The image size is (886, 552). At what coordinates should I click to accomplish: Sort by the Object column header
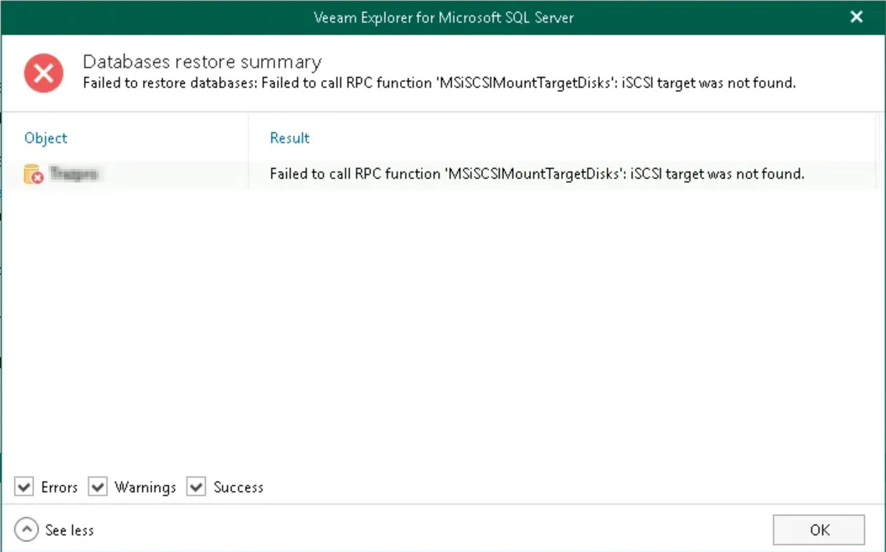click(46, 138)
